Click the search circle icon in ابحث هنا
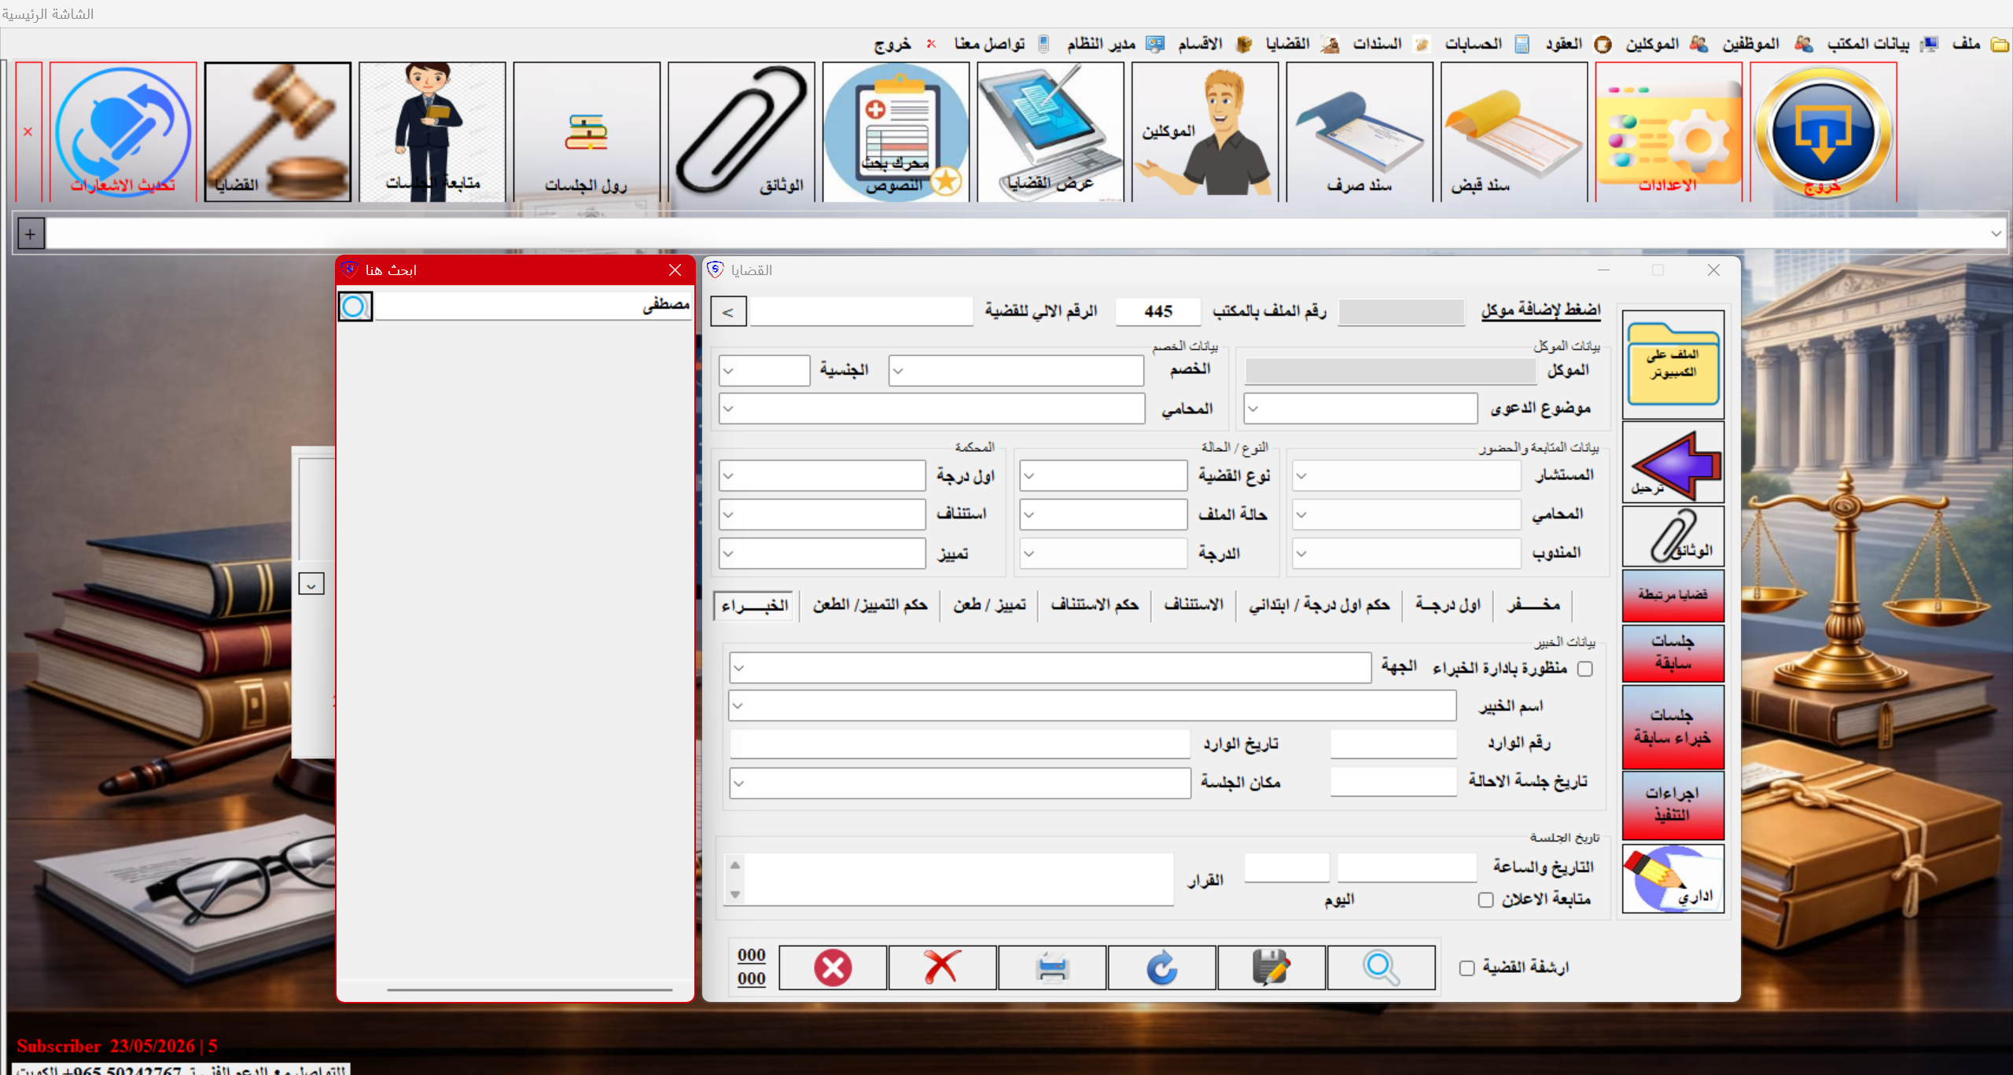This screenshot has height=1075, width=2013. coord(355,306)
